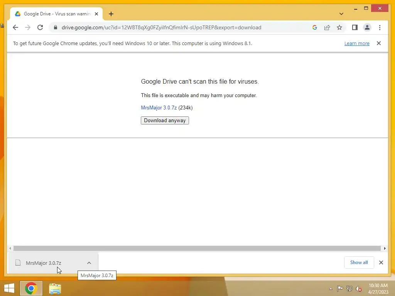Viewport: 395px width, 296px height.
Task: Bookmark this page with the star icon
Action: 339,27
